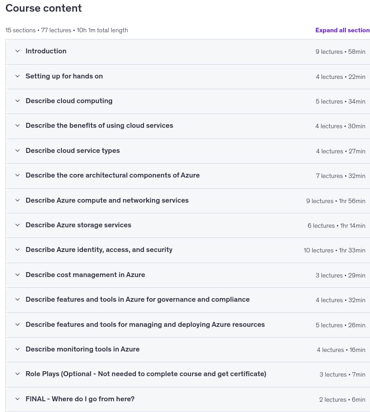Open Describe cloud computing title
Screen dimensions: 370x412
point(69,101)
